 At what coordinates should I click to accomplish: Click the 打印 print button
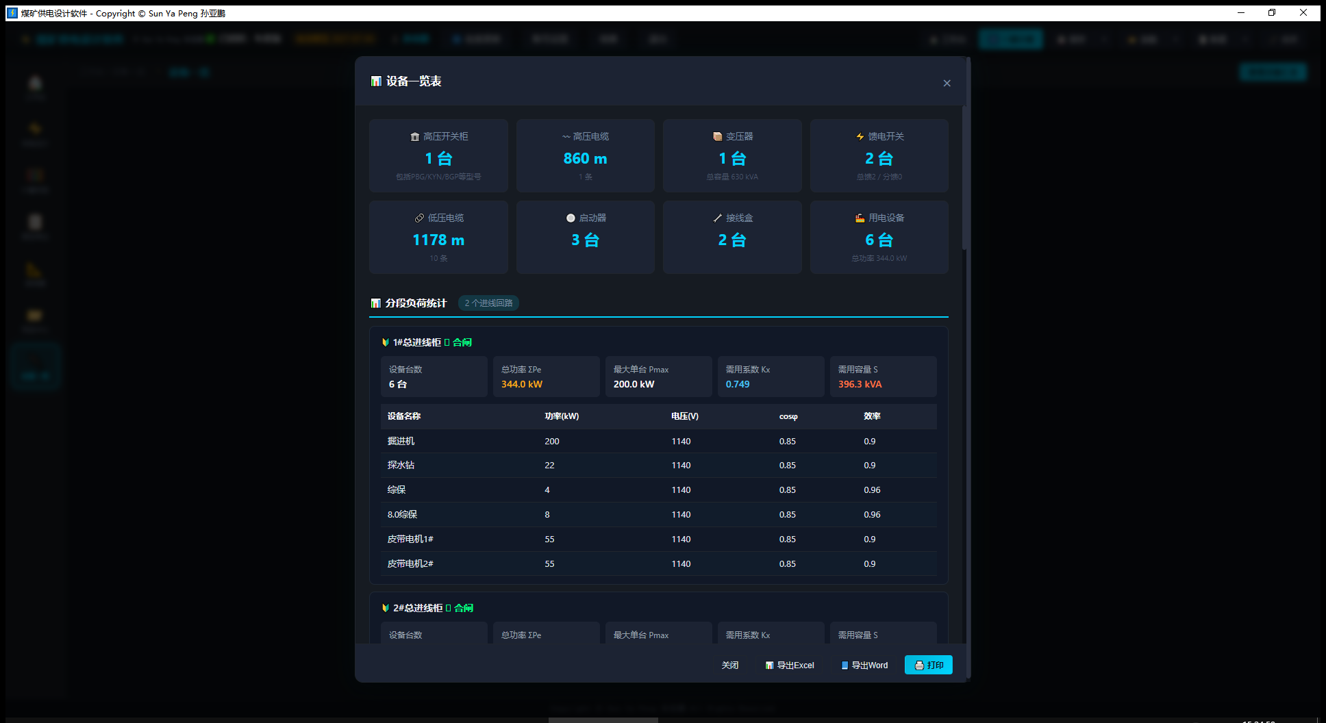click(x=928, y=665)
